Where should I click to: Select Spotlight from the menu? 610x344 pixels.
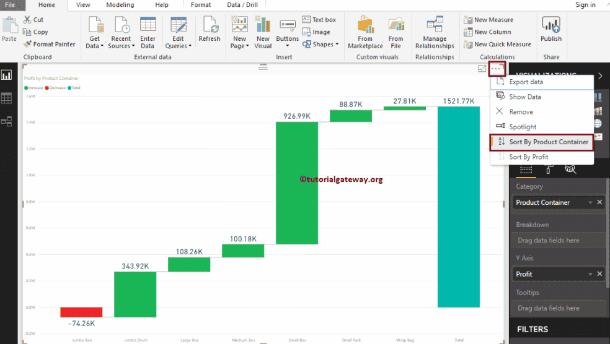542,127
